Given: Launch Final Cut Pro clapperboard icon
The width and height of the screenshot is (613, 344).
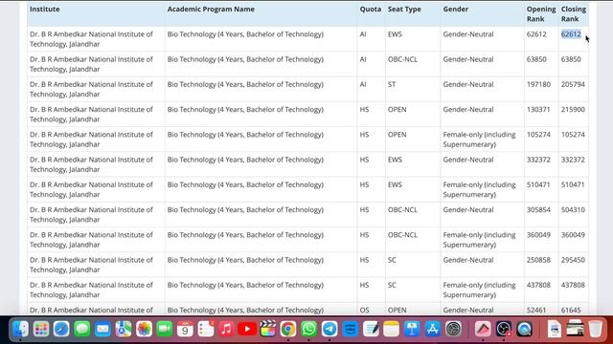Looking at the screenshot, I should tap(268, 329).
